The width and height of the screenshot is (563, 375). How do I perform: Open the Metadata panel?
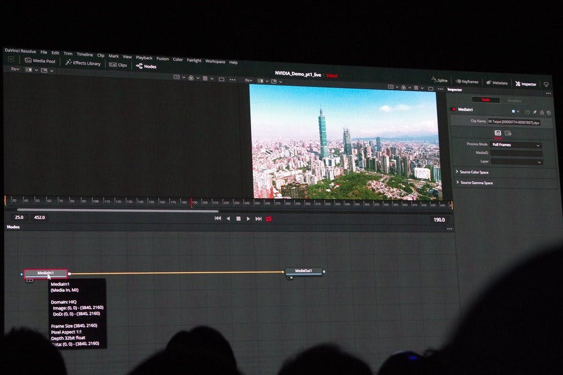click(x=497, y=83)
